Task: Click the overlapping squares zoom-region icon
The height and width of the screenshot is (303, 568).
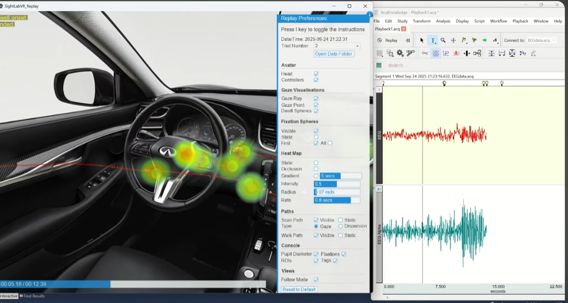Action: [x=390, y=53]
